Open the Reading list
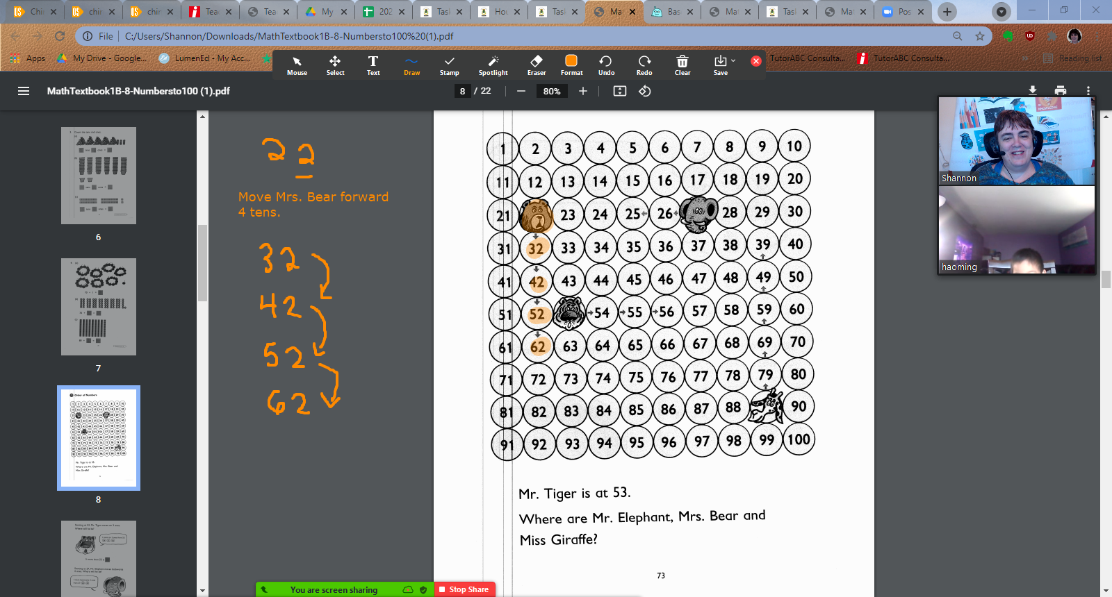This screenshot has width=1112, height=597. point(1072,58)
